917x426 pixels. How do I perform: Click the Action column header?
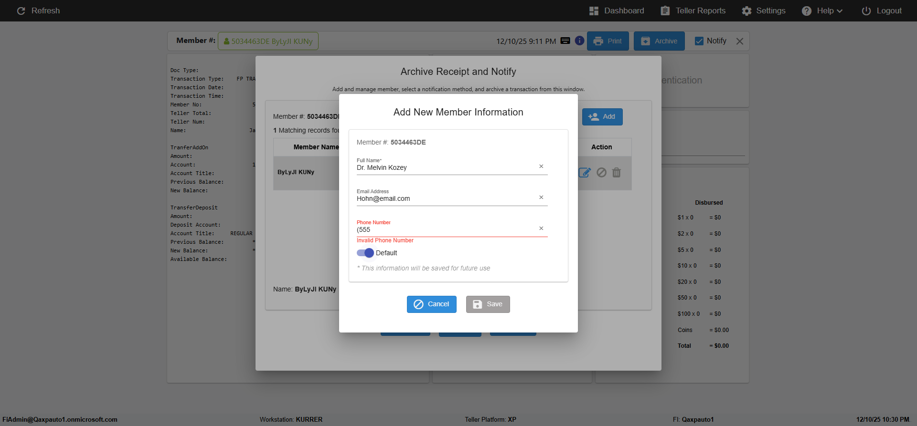[602, 147]
